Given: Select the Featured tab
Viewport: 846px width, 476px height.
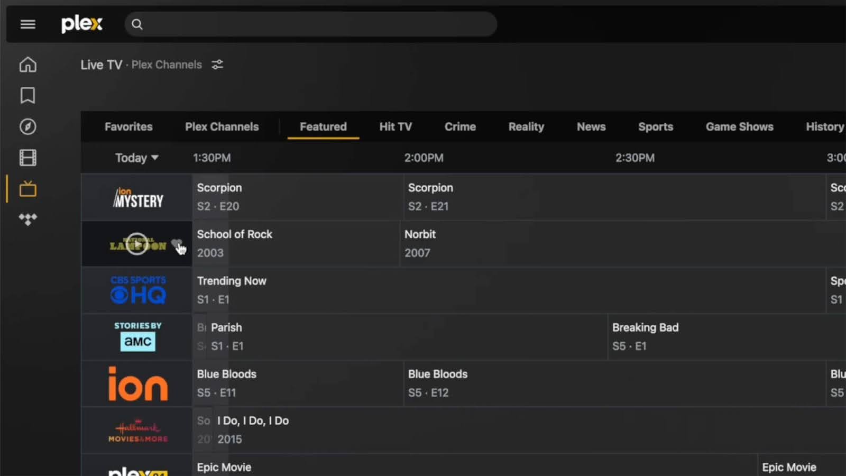Looking at the screenshot, I should coord(323,127).
